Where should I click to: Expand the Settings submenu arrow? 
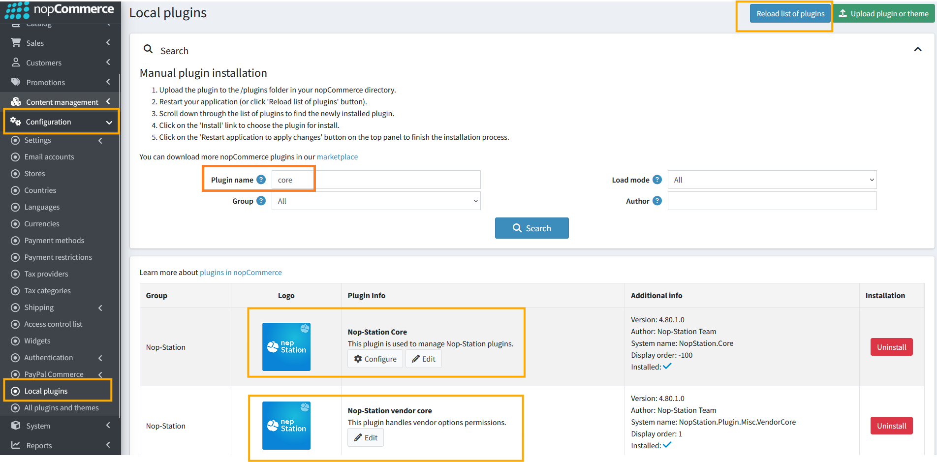pos(100,141)
